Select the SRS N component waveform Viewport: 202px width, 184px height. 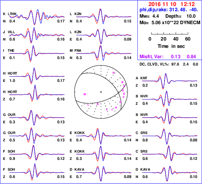170,136
